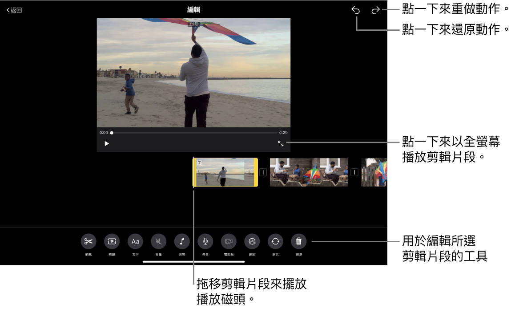The width and height of the screenshot is (511, 309).
Task: Open the transition between second and third clips
Action: click(354, 172)
